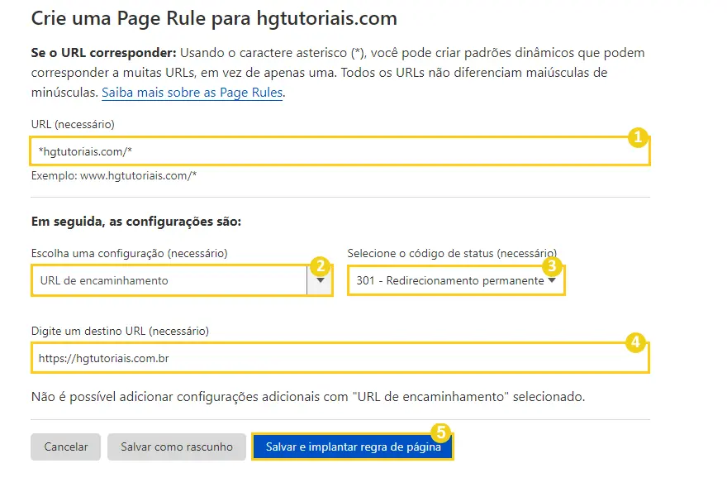Select the 'URL de encaminhamento' combo box

tap(169, 281)
